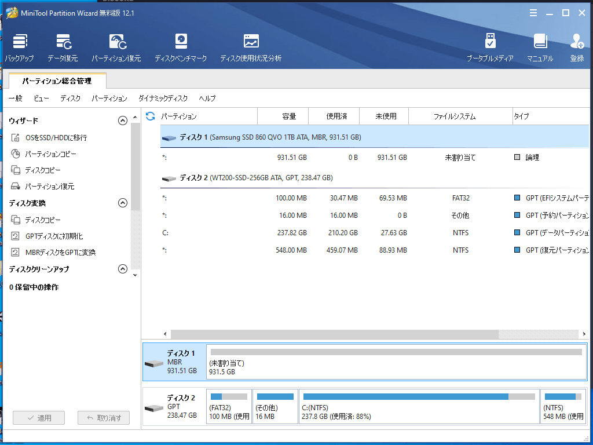The image size is (593, 445).
Task: Open the パーティション menu
Action: (109, 99)
